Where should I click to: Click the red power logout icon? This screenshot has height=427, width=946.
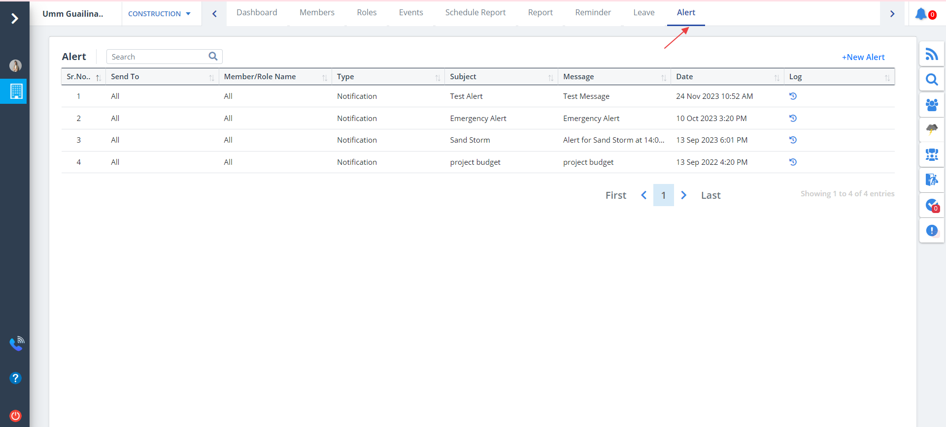point(15,416)
